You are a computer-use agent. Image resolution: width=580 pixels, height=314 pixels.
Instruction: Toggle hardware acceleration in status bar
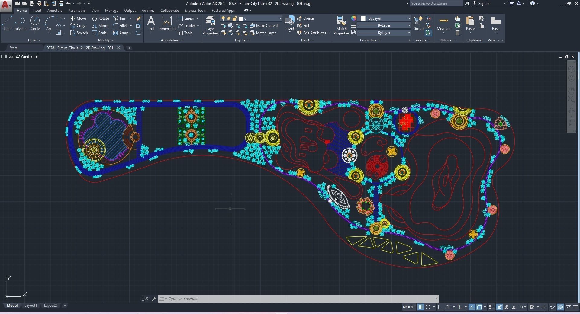click(560, 307)
